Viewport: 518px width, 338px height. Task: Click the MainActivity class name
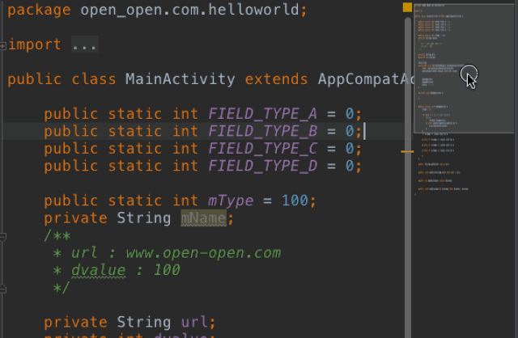point(180,79)
